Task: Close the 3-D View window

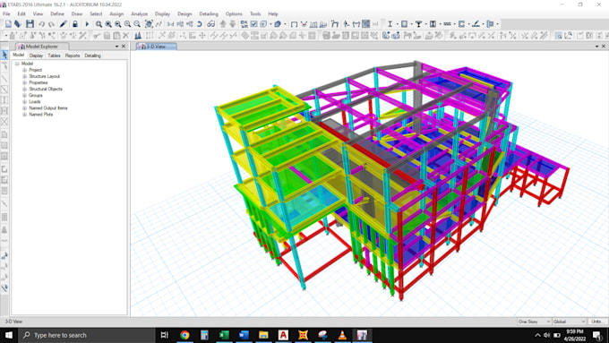Action: [604, 47]
